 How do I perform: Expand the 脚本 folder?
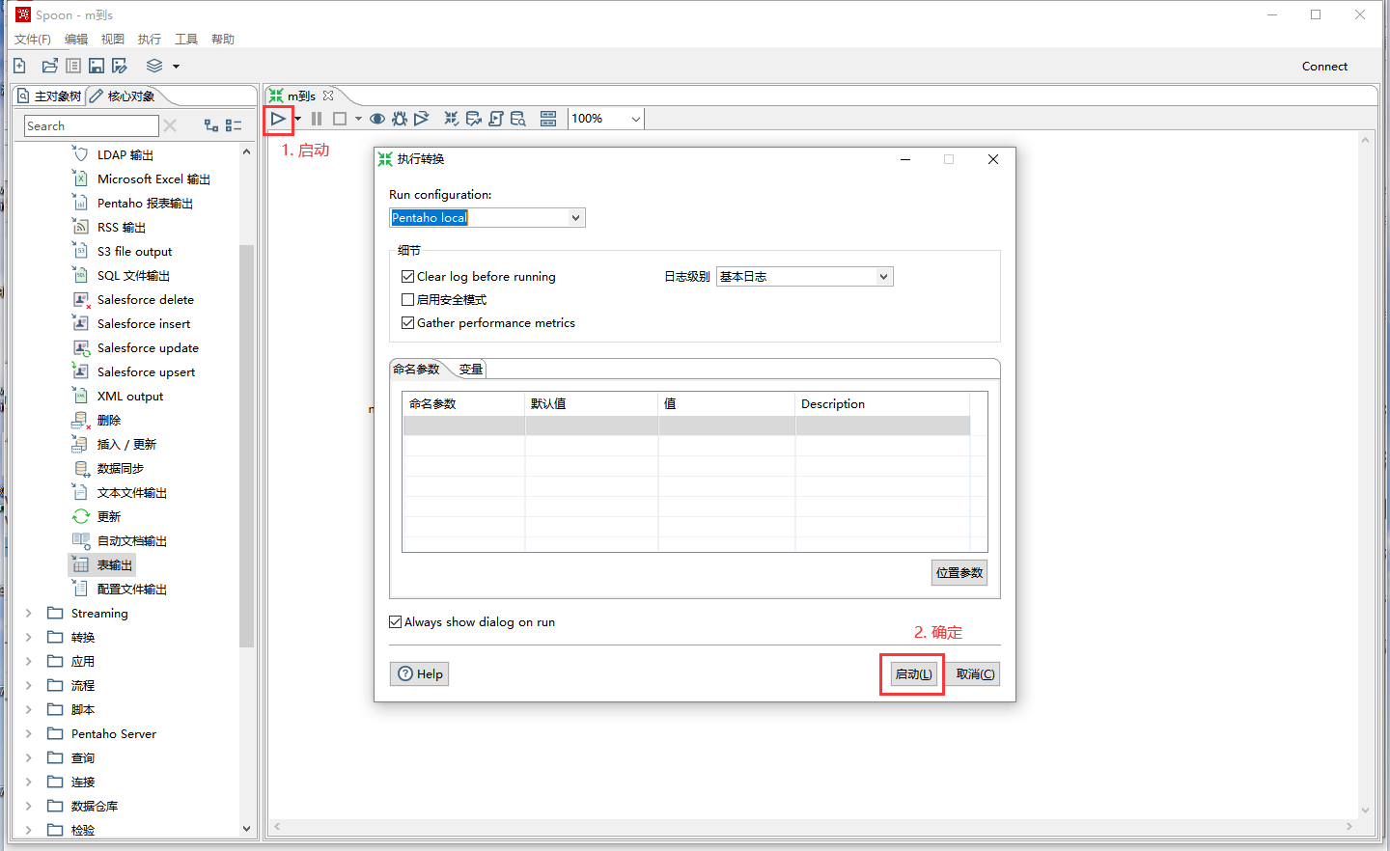tap(29, 709)
